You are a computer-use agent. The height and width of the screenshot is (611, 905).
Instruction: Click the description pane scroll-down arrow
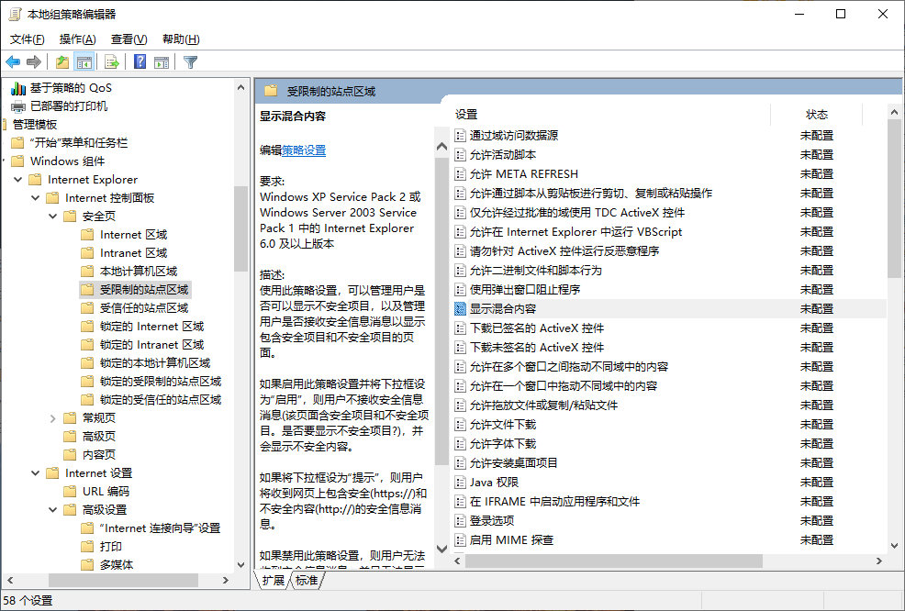coord(441,549)
